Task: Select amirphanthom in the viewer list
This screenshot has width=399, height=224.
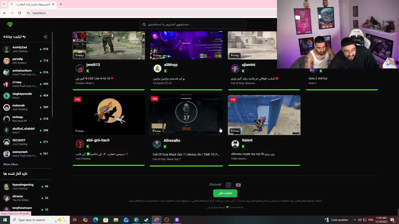Action: (26, 72)
